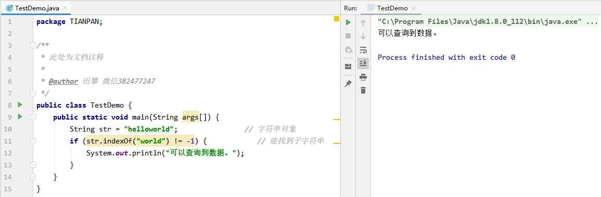This screenshot has height=197, width=601.
Task: Click the System.out.println statement
Action: pyautogui.click(x=165, y=153)
